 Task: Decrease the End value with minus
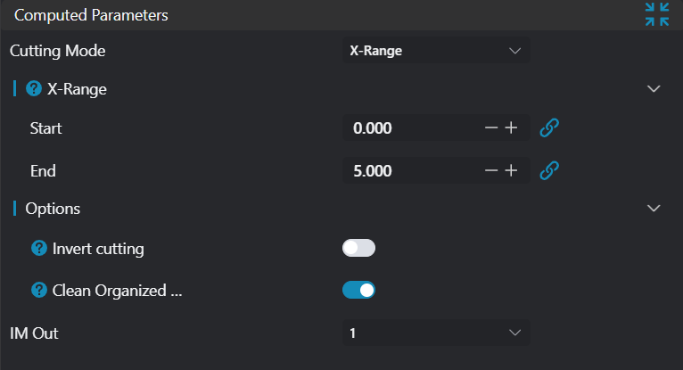[491, 169]
